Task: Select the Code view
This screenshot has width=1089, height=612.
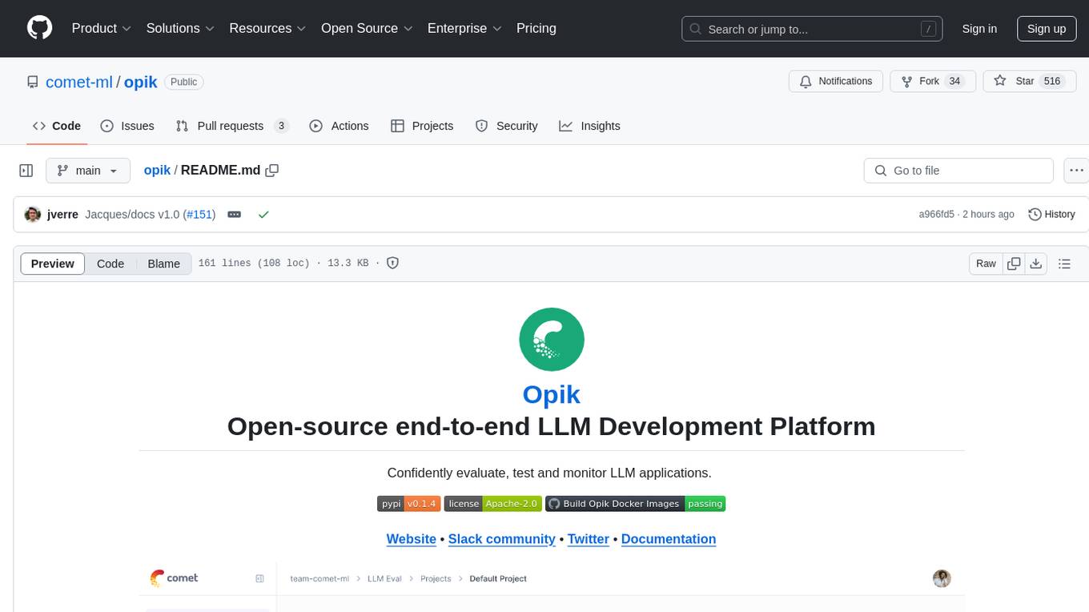Action: point(111,264)
